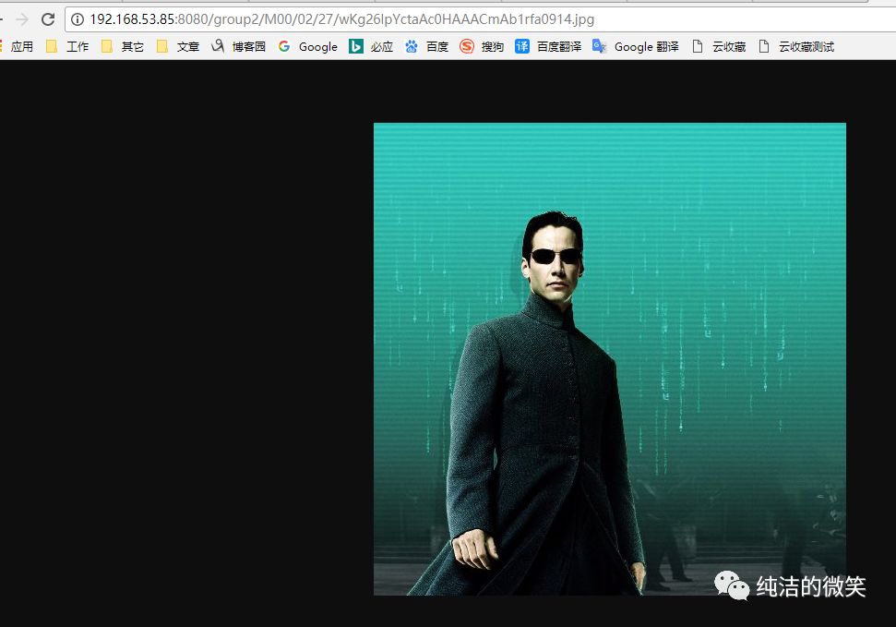Click the 纯洁的微笑 watermark text
The image size is (896, 627).
click(811, 586)
